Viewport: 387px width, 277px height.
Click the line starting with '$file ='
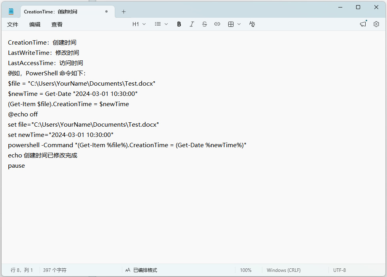[x=82, y=84]
